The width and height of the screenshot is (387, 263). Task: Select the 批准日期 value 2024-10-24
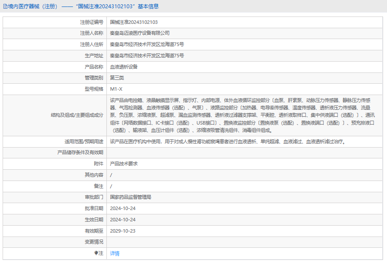pyautogui.click(x=122, y=208)
